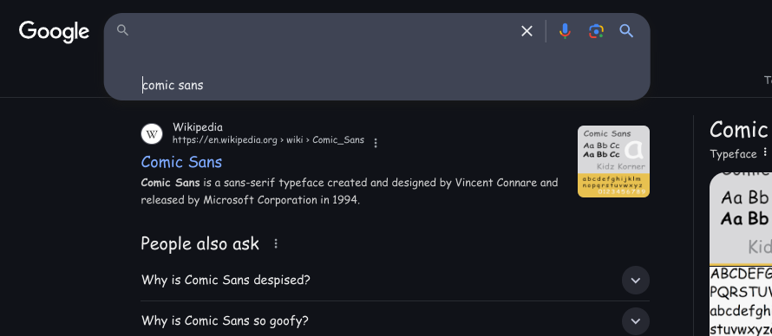The height and width of the screenshot is (336, 772).
Task: Open People also ask options menu
Action: tap(276, 243)
